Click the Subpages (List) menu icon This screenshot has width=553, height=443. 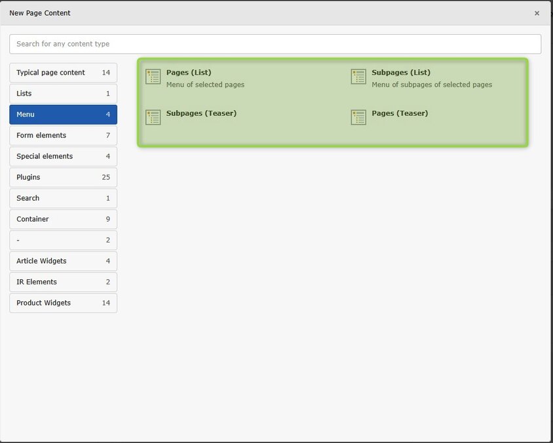pyautogui.click(x=358, y=77)
